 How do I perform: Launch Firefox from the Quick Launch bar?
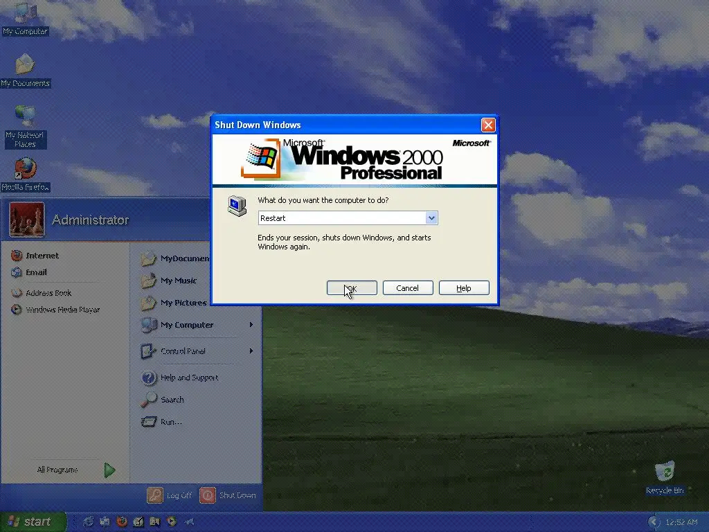pos(122,522)
